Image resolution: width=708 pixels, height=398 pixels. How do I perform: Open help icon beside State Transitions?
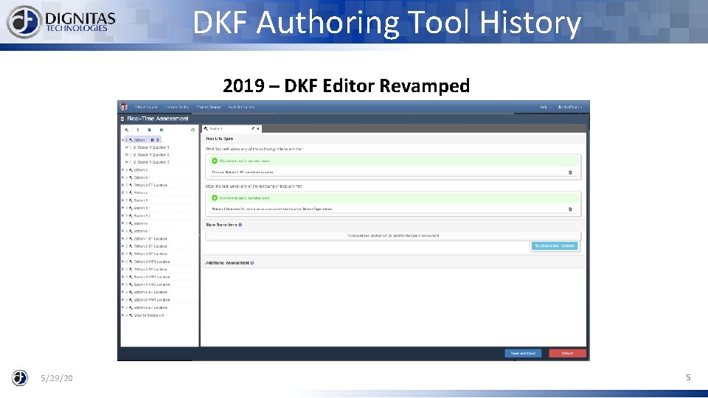tap(240, 225)
